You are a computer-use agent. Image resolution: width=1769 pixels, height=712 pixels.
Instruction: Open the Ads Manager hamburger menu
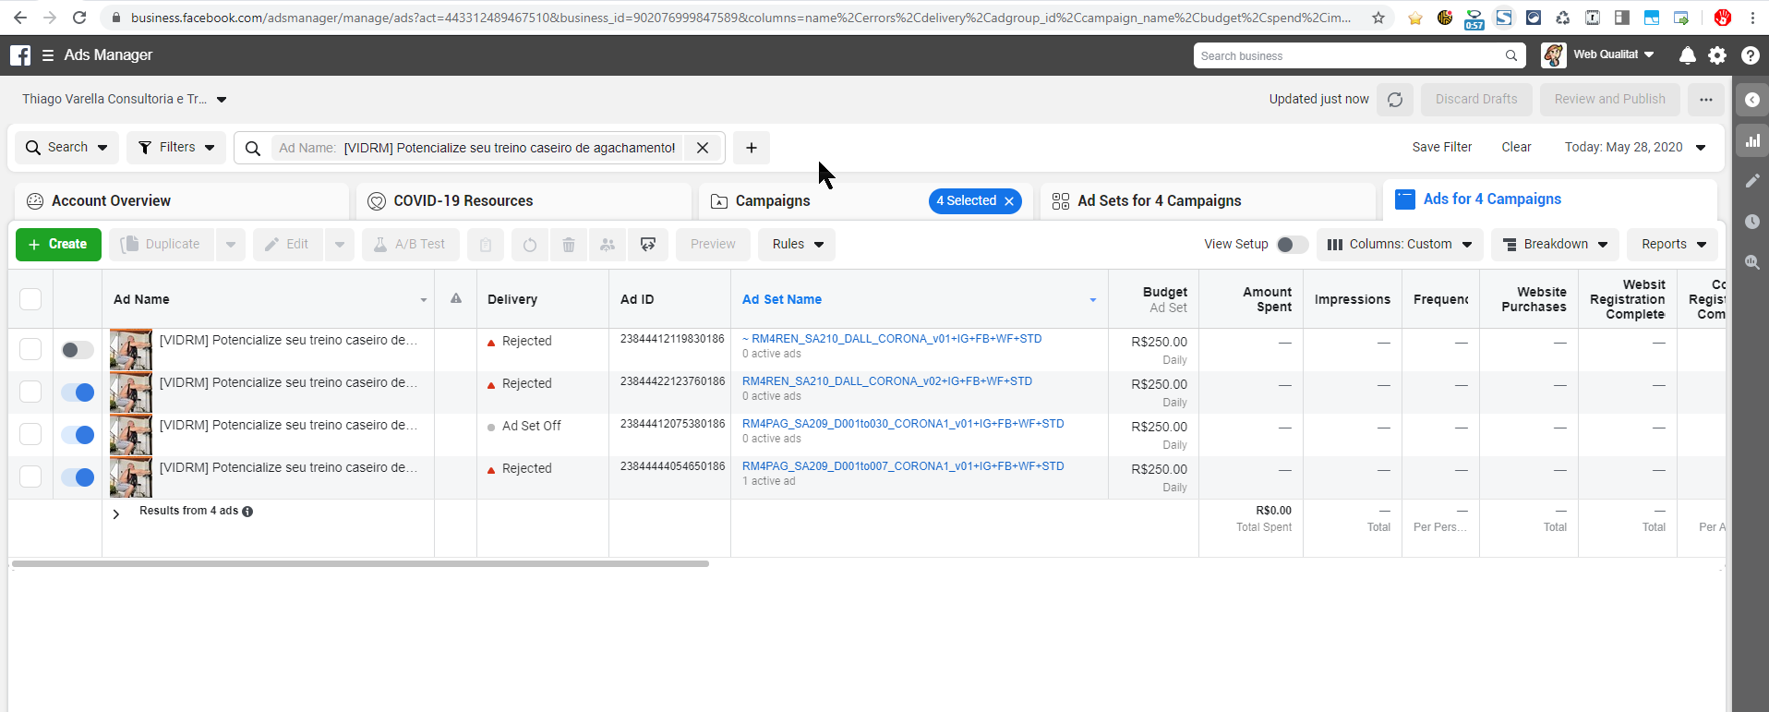pyautogui.click(x=48, y=55)
